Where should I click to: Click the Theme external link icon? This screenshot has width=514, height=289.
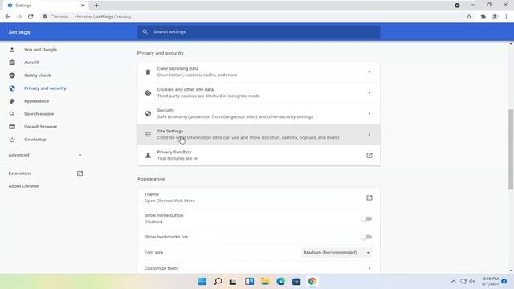click(x=369, y=197)
